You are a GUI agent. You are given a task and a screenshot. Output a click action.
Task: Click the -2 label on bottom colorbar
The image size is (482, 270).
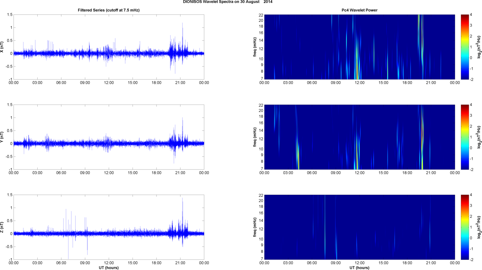click(x=471, y=260)
